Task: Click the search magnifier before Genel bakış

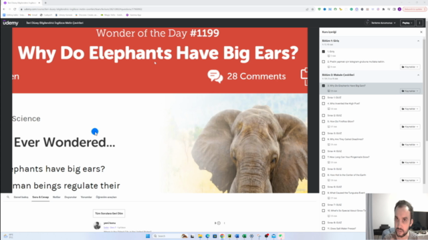Action: [8, 197]
